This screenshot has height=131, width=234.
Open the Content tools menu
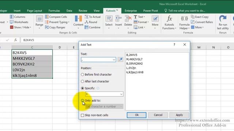tap(78, 22)
